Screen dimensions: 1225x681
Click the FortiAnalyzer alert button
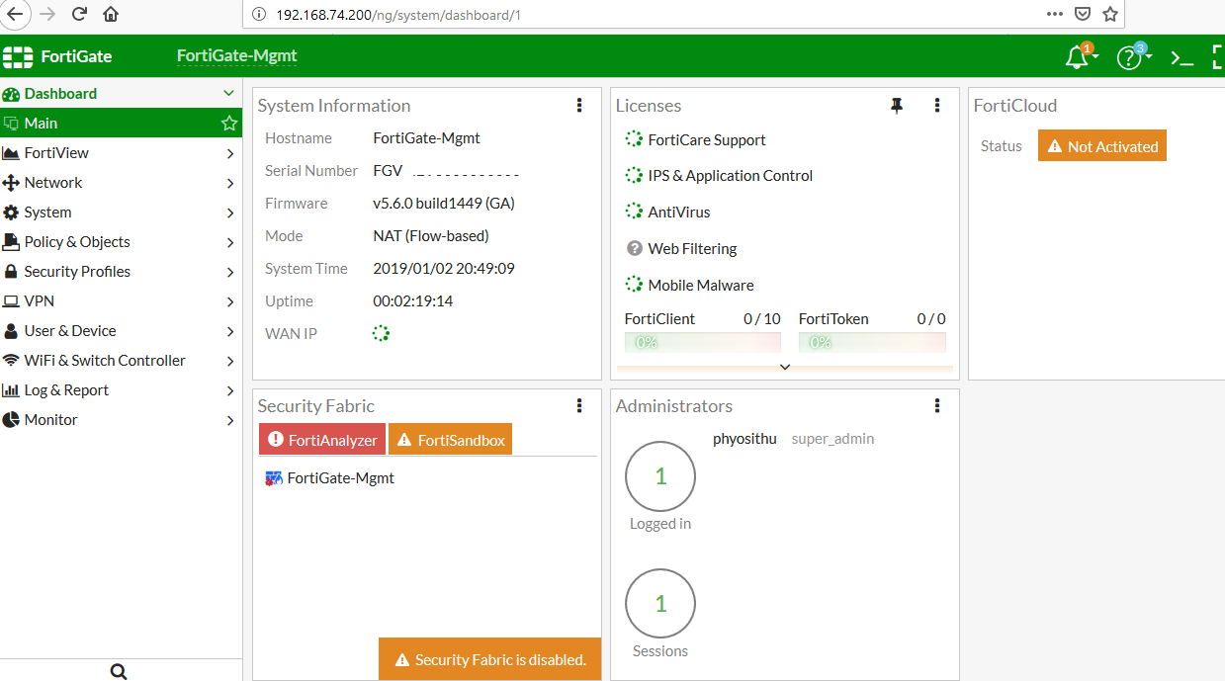(321, 438)
